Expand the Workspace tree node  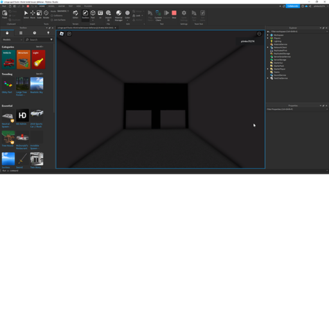[x=268, y=35]
